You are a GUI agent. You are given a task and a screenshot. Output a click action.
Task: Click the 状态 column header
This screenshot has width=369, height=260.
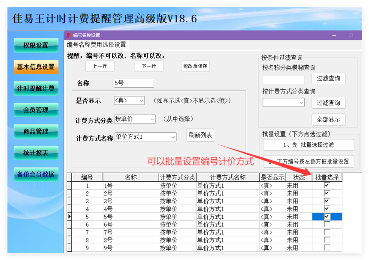(299, 177)
